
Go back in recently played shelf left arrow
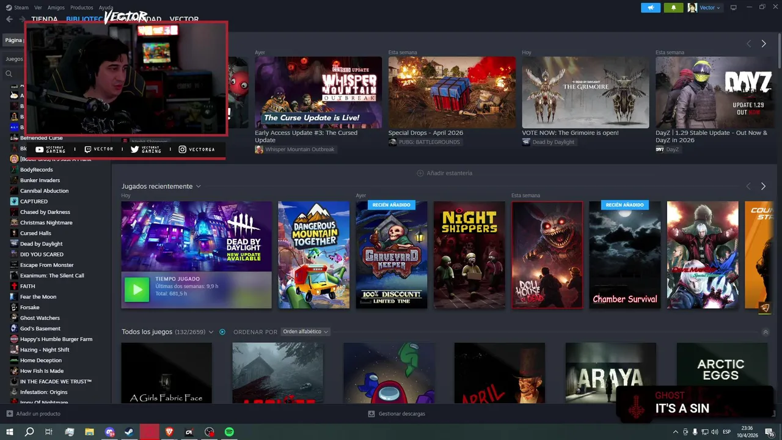coord(748,186)
